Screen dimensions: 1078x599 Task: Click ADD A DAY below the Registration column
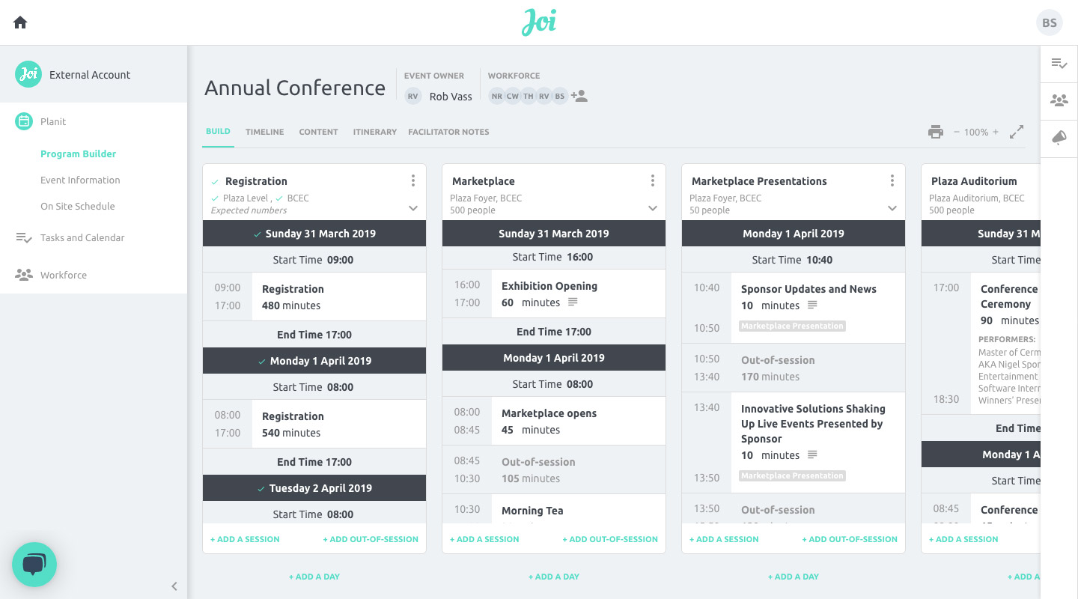314,576
